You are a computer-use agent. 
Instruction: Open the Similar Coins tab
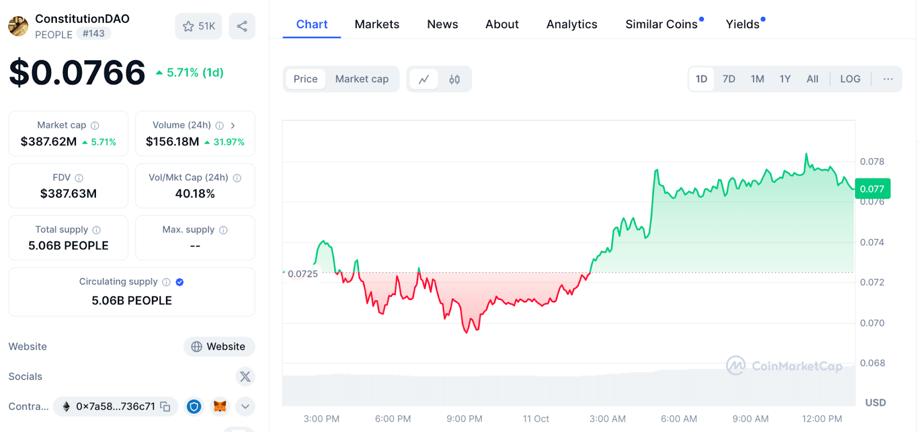pyautogui.click(x=662, y=24)
